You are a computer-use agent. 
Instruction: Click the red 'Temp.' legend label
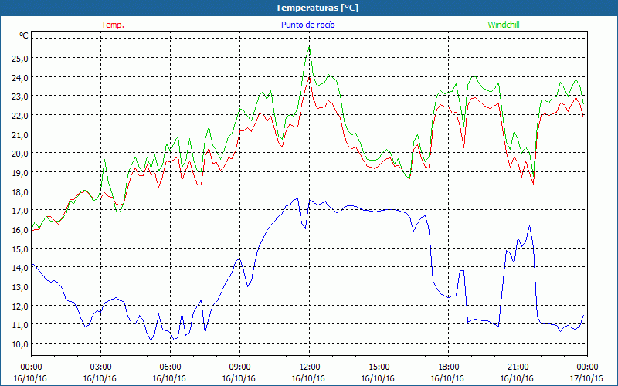[113, 25]
